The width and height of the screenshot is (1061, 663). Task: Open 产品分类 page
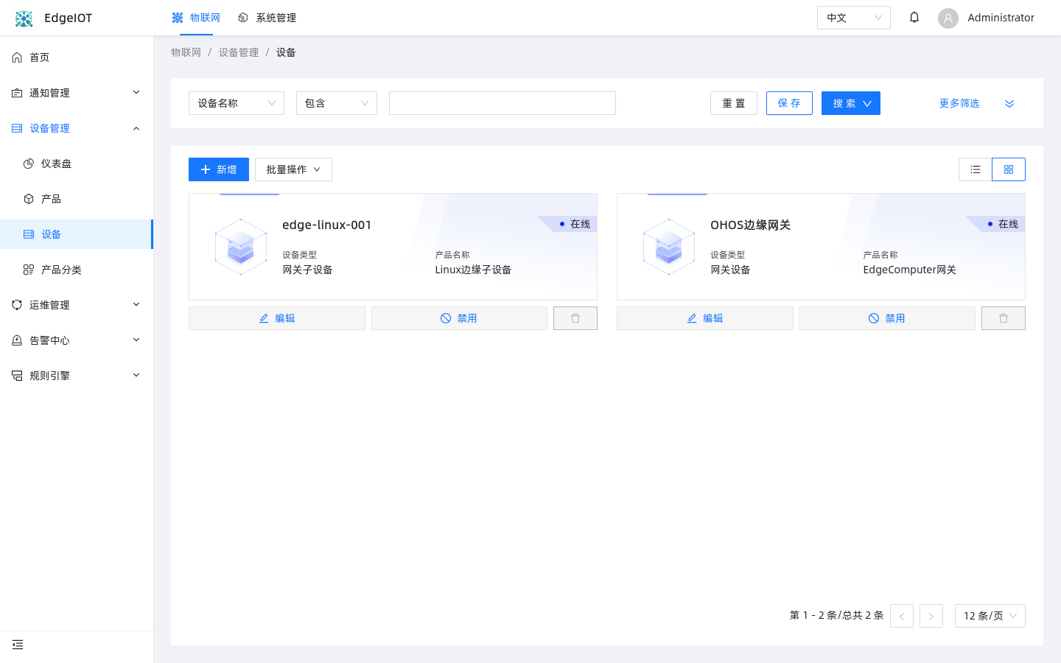click(x=77, y=270)
